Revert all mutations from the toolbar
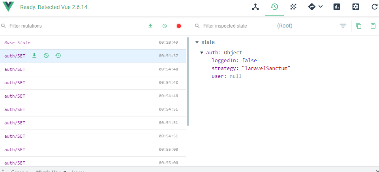Screen dimensions: 379x172 click(x=165, y=26)
